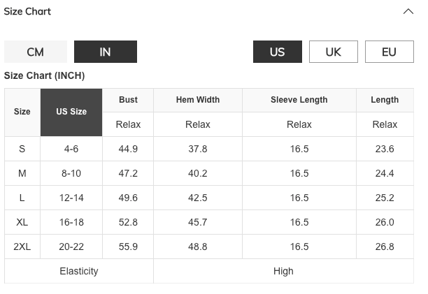Select the L size row label

point(22,198)
